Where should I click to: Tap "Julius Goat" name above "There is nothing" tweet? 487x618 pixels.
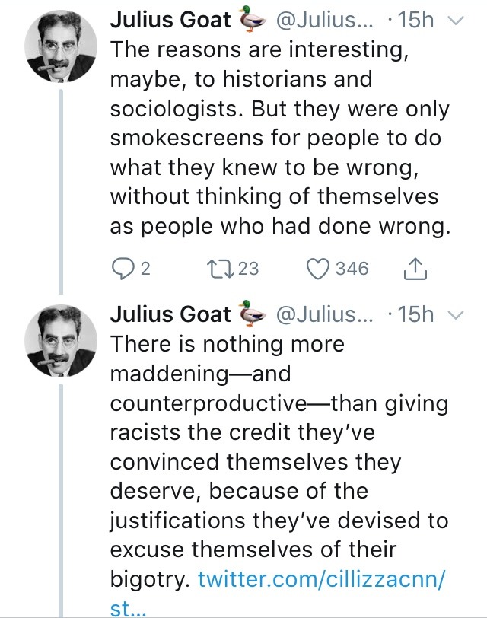pos(170,314)
